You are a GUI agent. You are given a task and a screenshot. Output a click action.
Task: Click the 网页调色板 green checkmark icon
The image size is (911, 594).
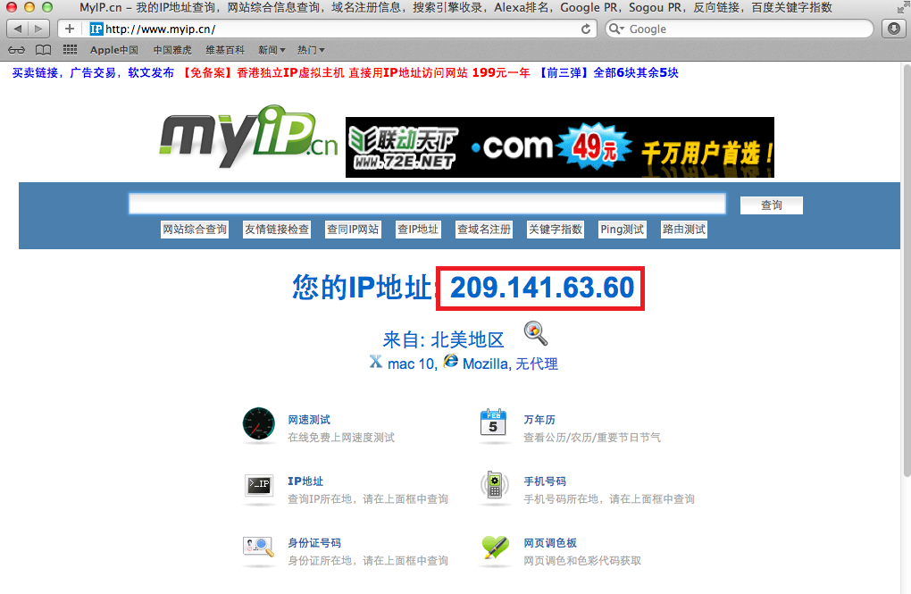[x=494, y=547]
